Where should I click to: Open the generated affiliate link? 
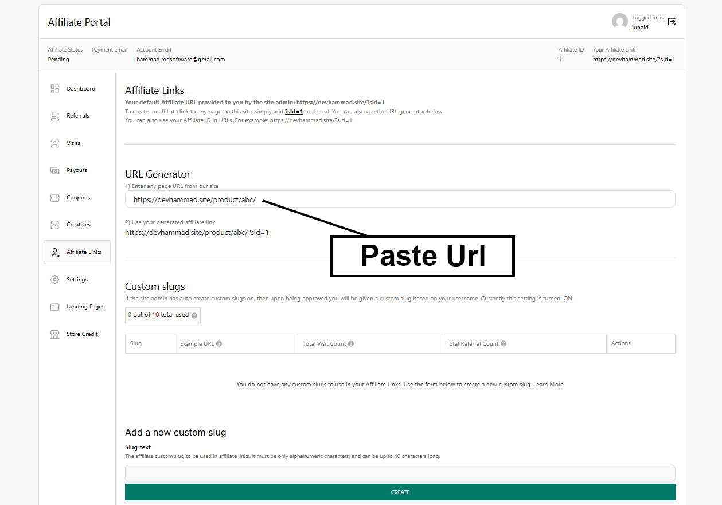197,233
